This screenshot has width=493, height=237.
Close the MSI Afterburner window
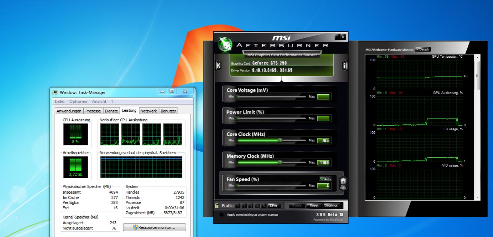click(x=343, y=37)
